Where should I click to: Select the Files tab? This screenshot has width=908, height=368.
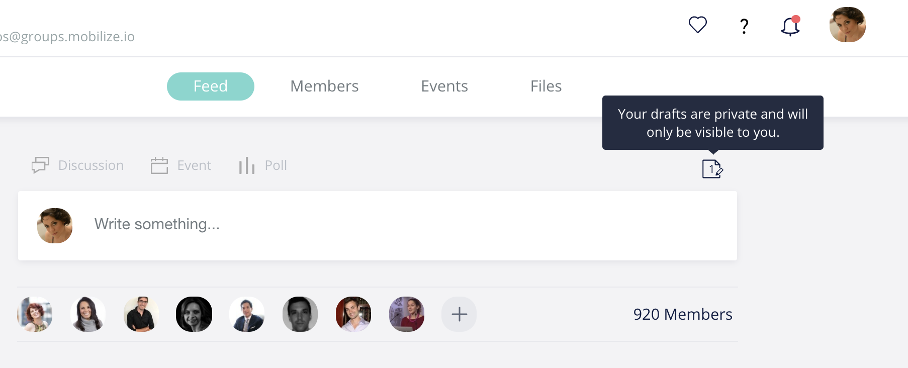(546, 86)
